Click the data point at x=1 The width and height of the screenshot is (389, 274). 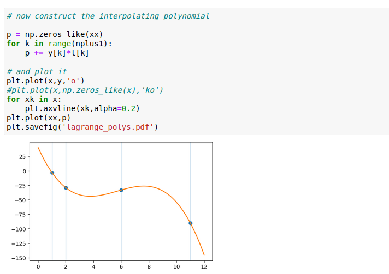click(x=52, y=173)
